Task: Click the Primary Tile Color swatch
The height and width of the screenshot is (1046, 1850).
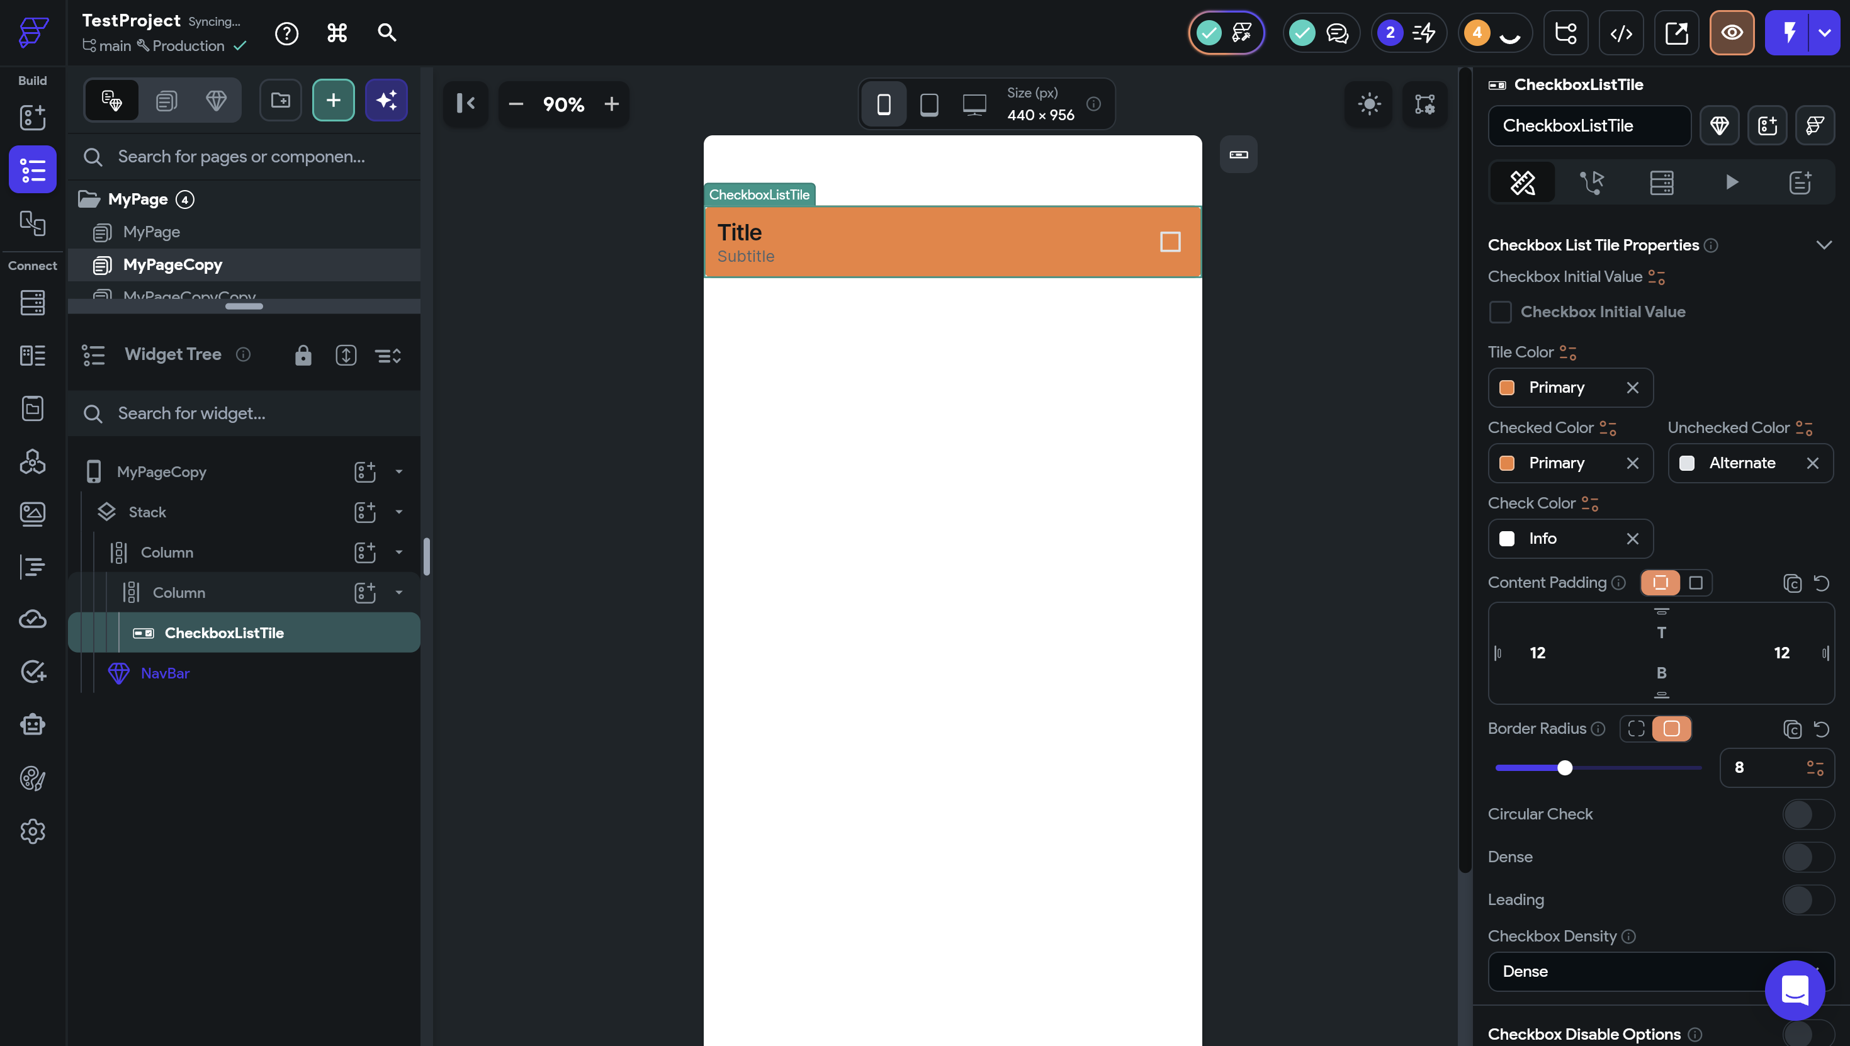Action: coord(1506,388)
